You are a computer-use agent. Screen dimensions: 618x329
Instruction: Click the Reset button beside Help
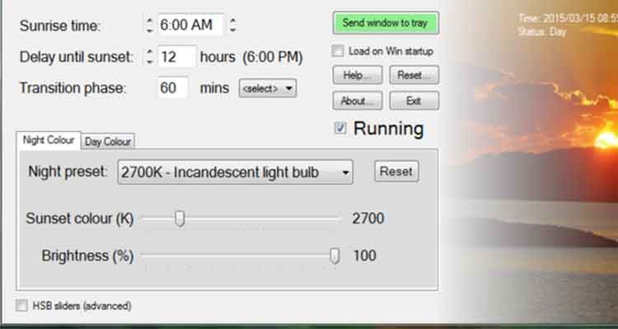pyautogui.click(x=414, y=75)
